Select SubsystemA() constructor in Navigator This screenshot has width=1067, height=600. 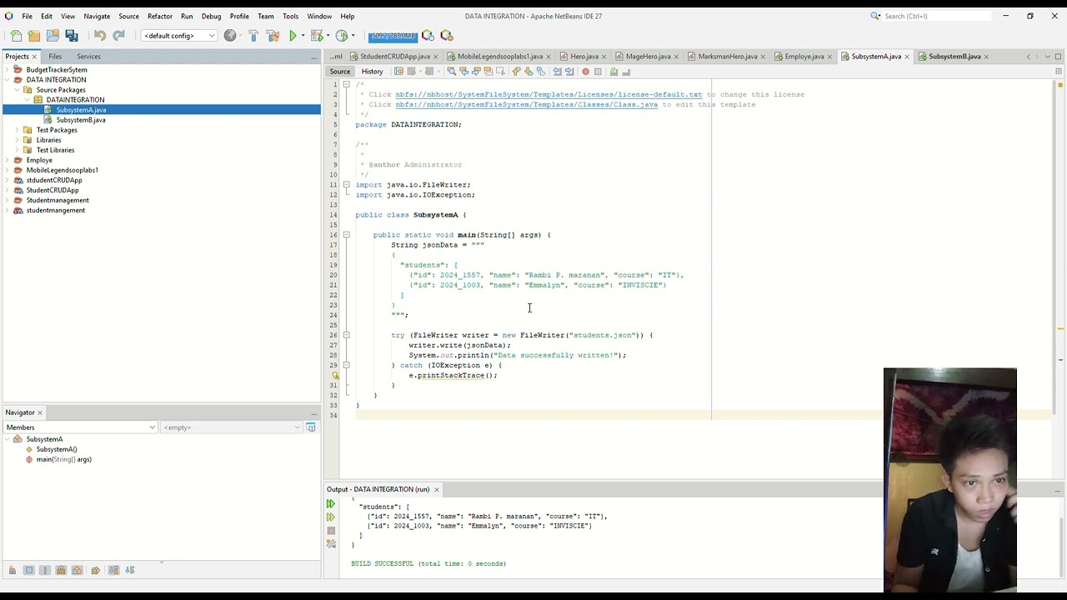[x=57, y=449]
